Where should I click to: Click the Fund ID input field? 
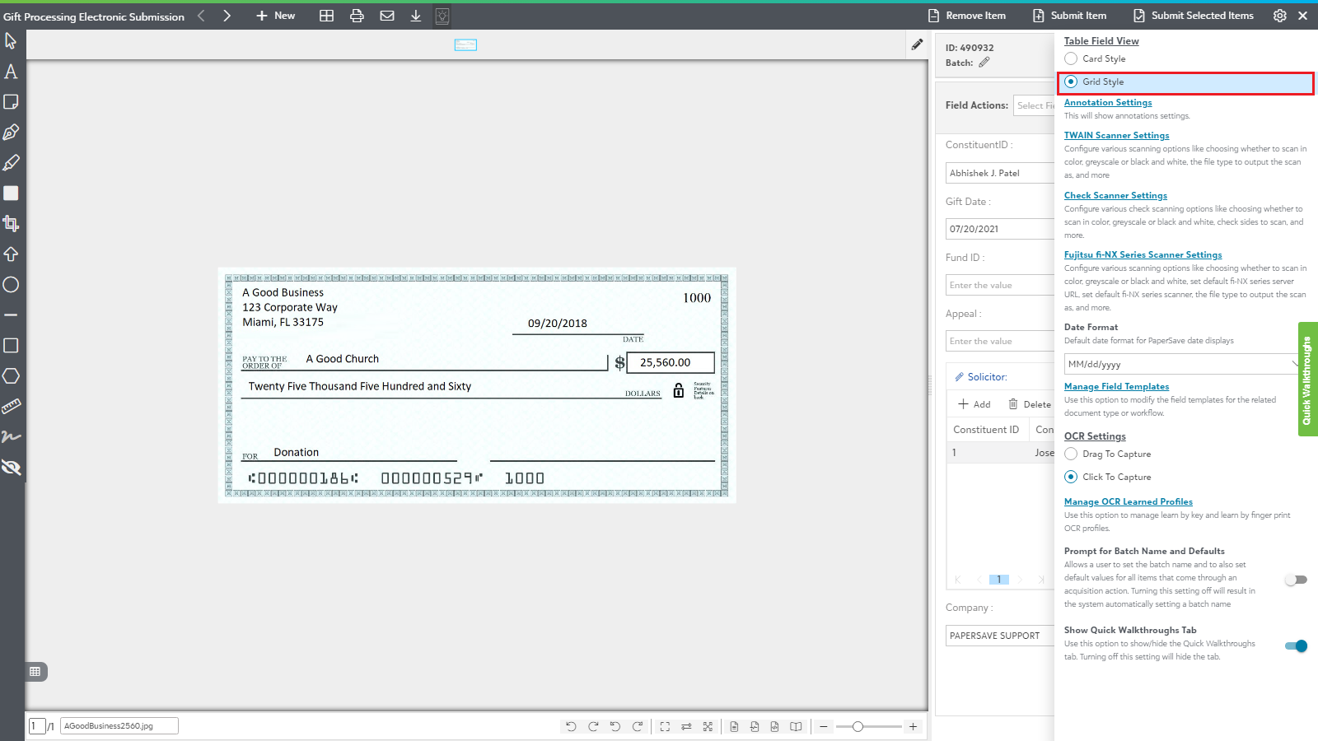pyautogui.click(x=999, y=285)
